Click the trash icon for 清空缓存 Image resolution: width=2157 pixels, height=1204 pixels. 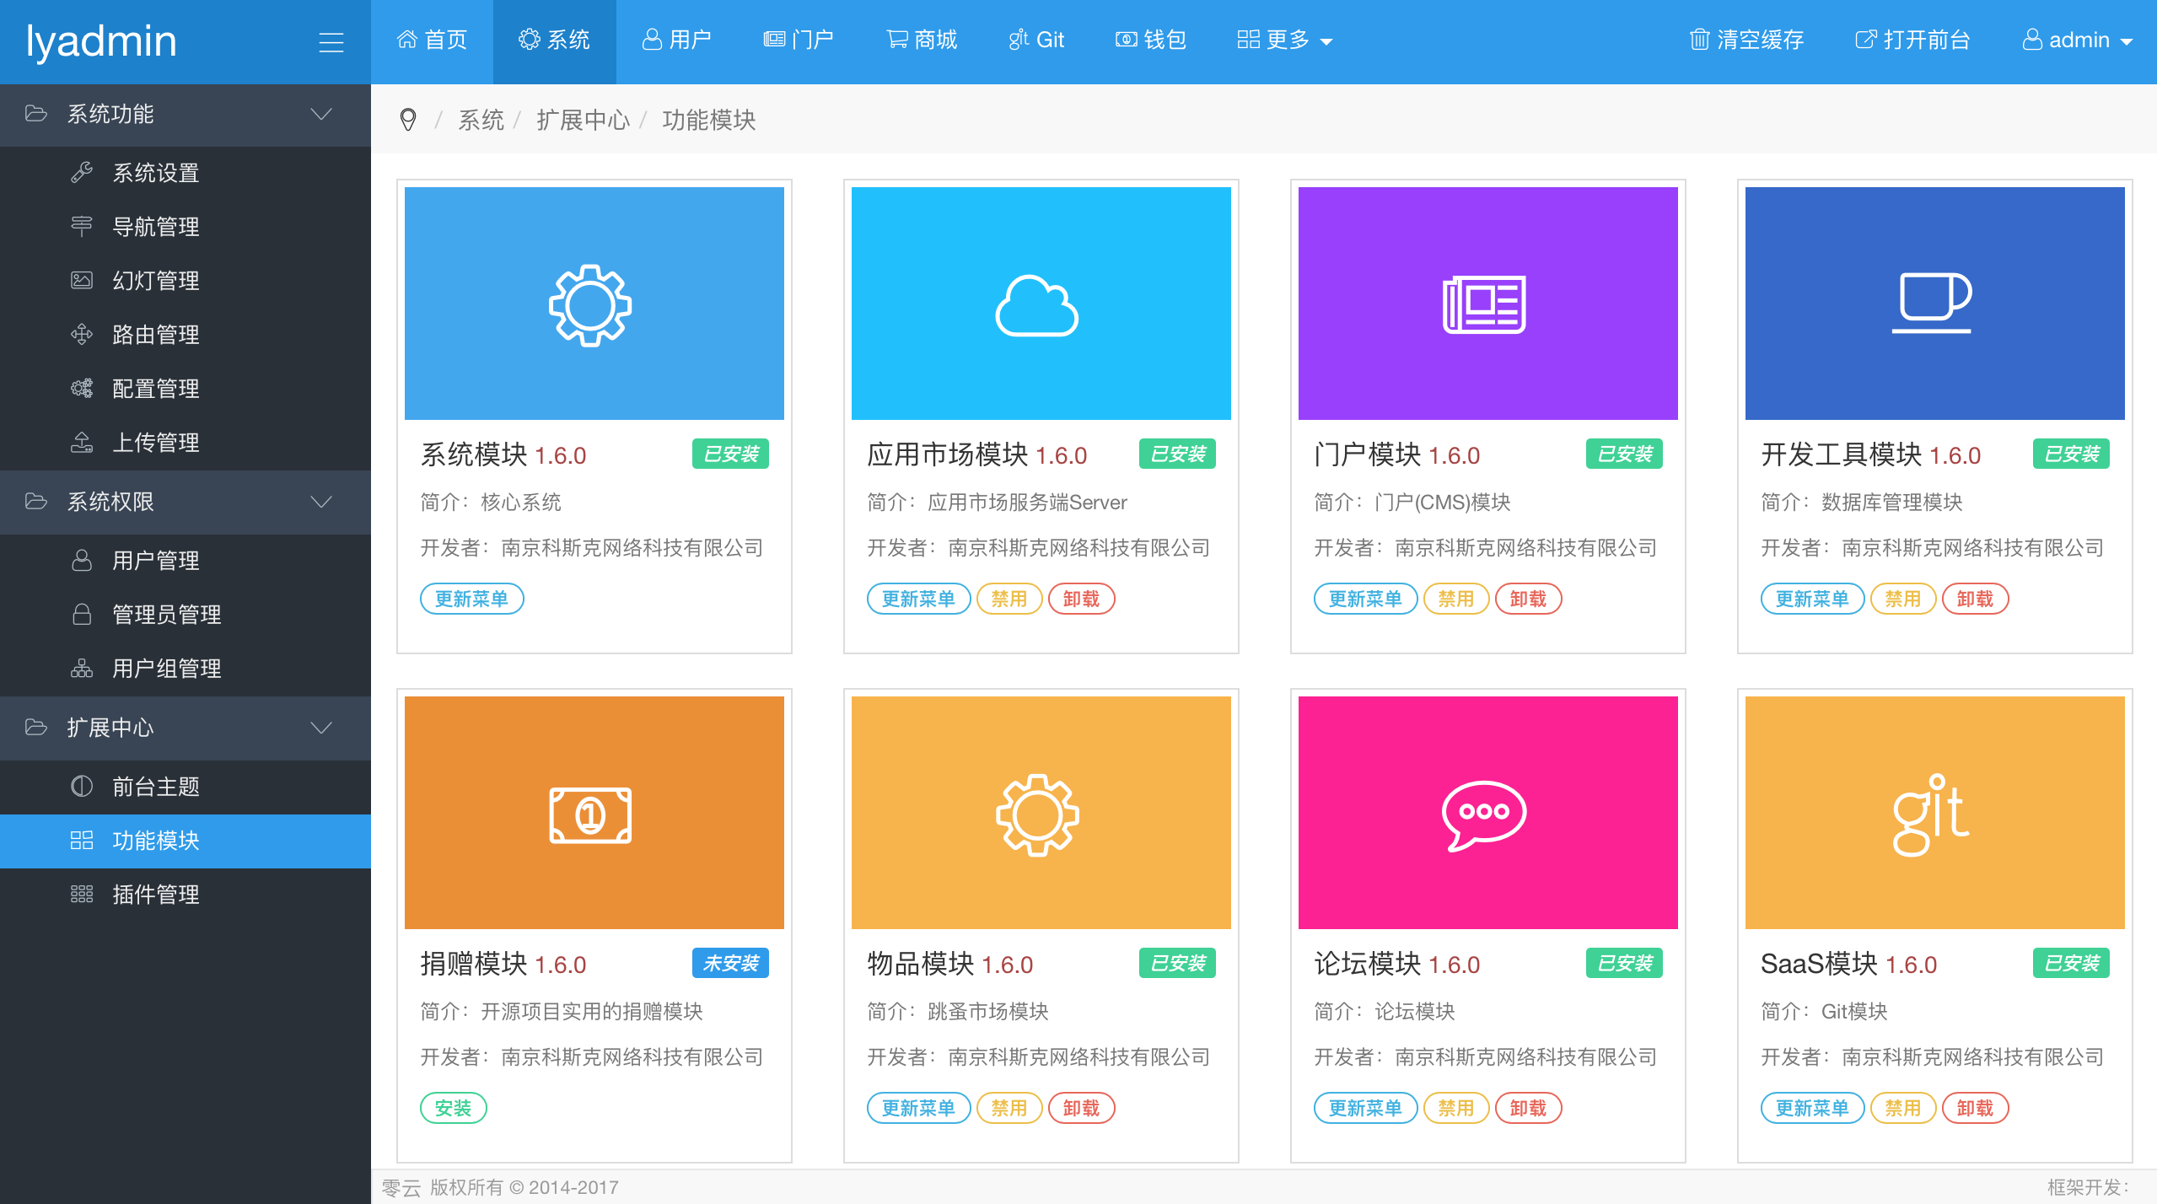click(x=1699, y=40)
